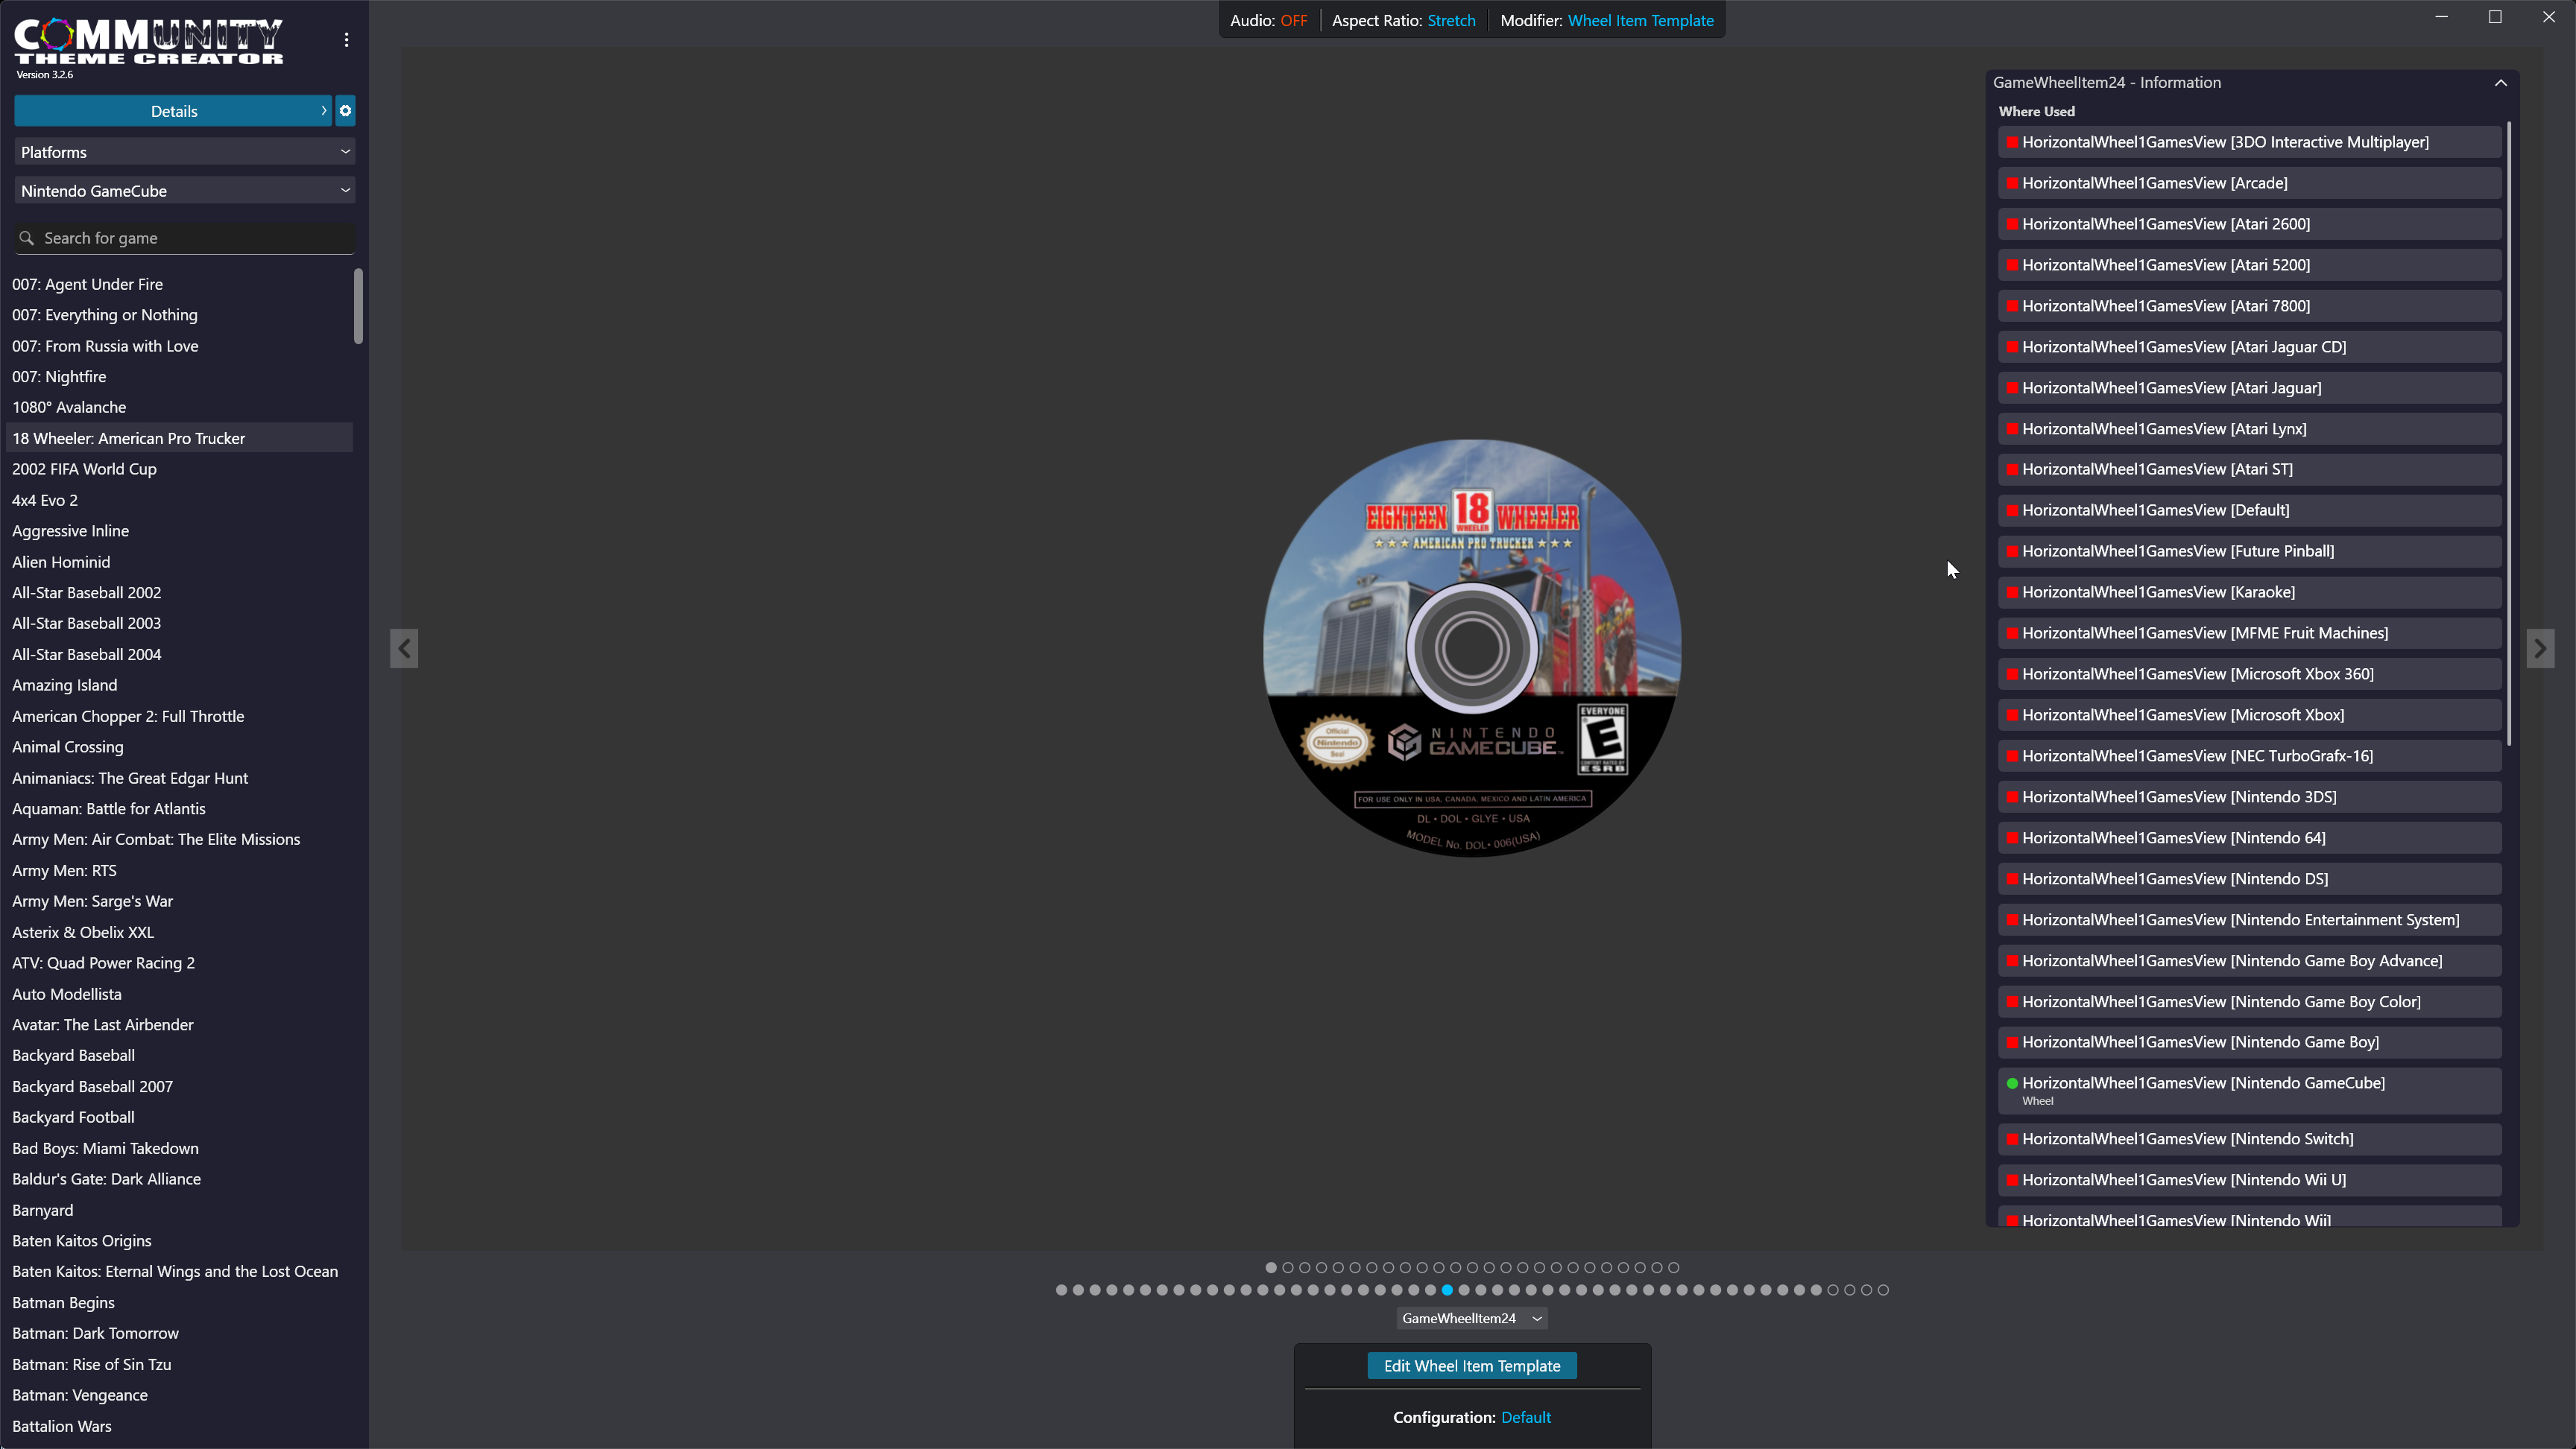This screenshot has height=1449, width=2576.
Task: Open HorizontalWheel1GamesView [3DO Interactive Multiplayer]
Action: (x=2250, y=142)
